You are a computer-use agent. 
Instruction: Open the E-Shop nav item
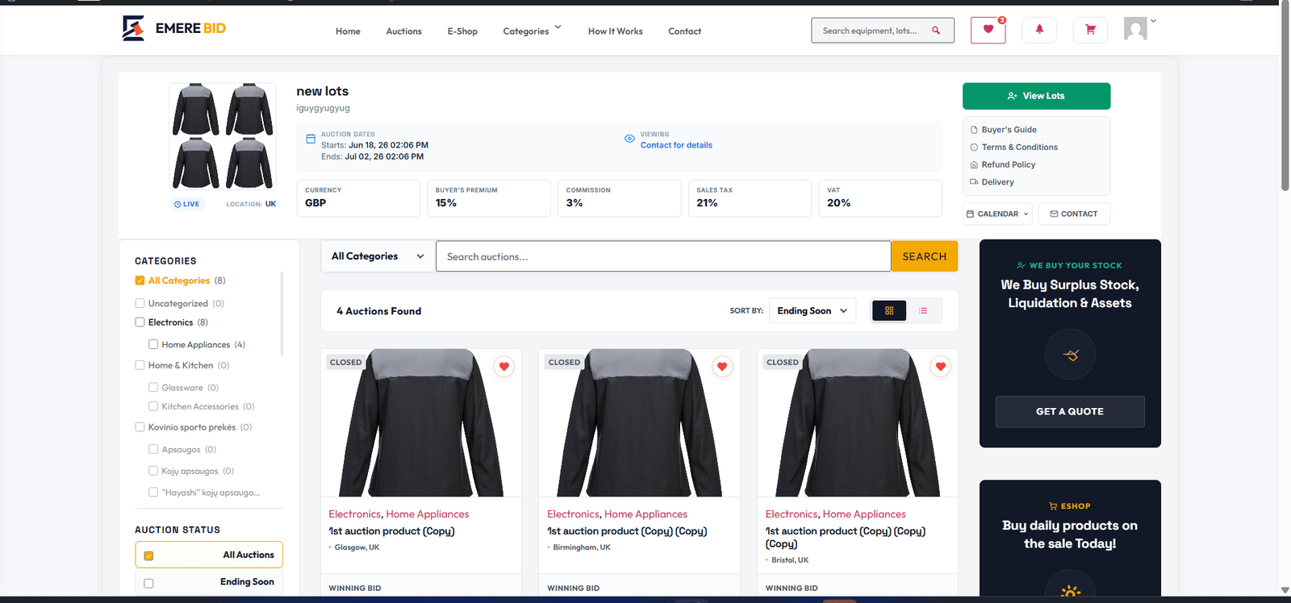(x=462, y=31)
